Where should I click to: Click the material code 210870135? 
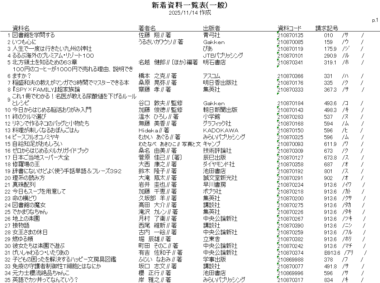coord(290,35)
